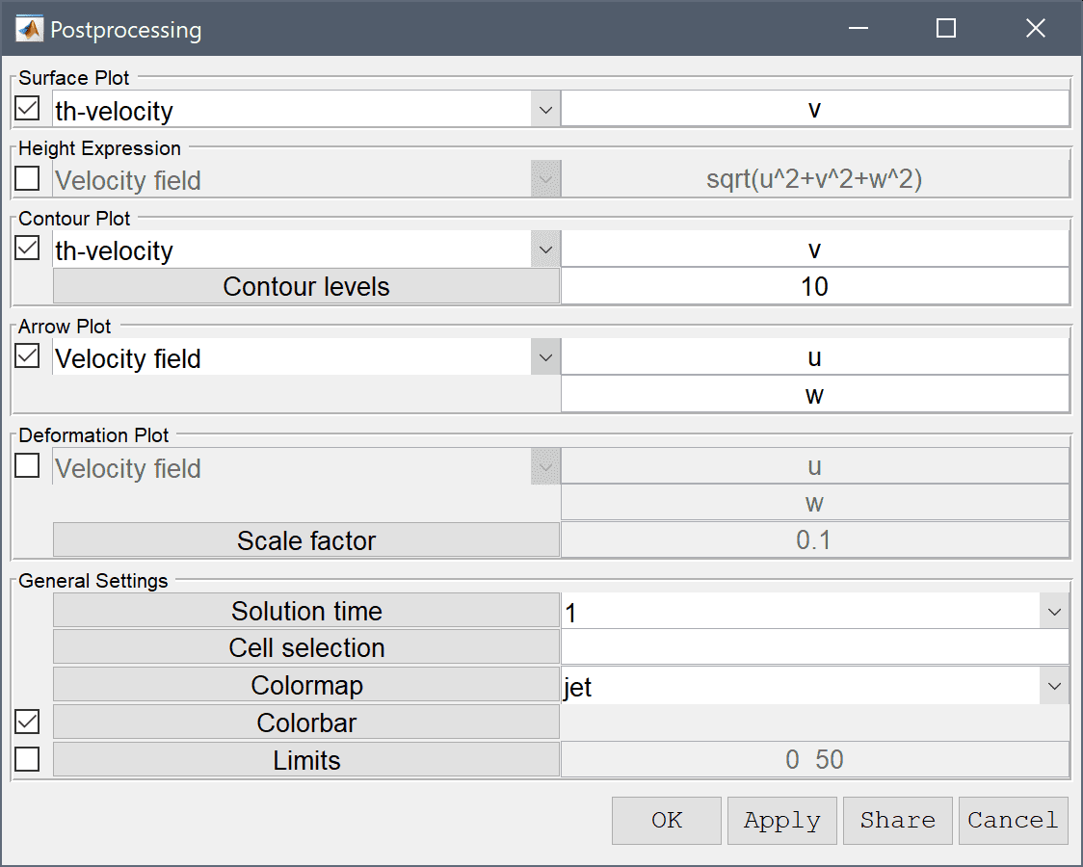
Task: Click the Arrow Plot u component field
Action: [815, 356]
